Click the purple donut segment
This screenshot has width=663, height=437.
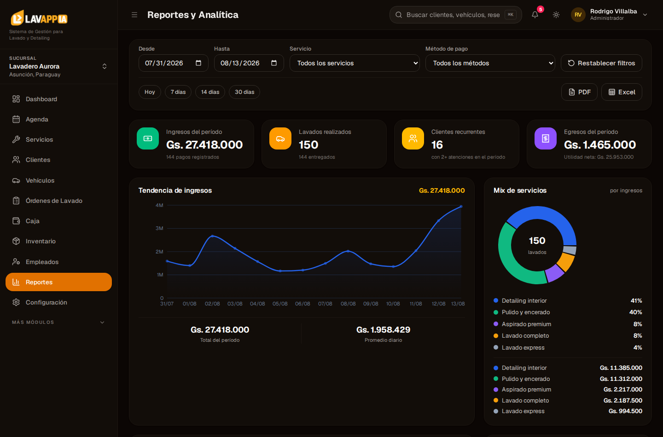tap(554, 274)
